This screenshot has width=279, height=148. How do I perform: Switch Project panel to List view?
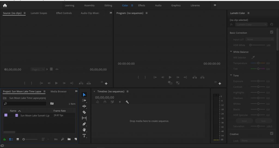(x=11, y=139)
